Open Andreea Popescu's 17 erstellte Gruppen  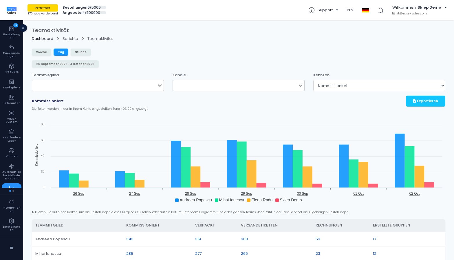coord(375,239)
